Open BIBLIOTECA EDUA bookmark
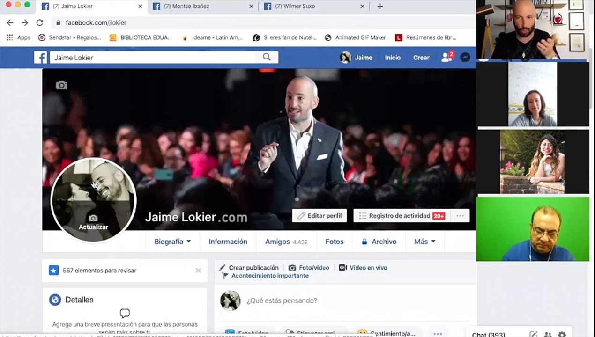 pyautogui.click(x=141, y=37)
